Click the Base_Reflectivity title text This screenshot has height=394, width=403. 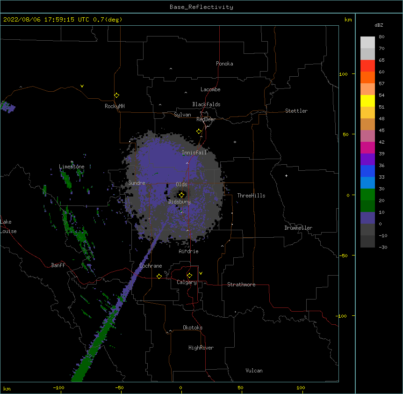[x=201, y=7]
